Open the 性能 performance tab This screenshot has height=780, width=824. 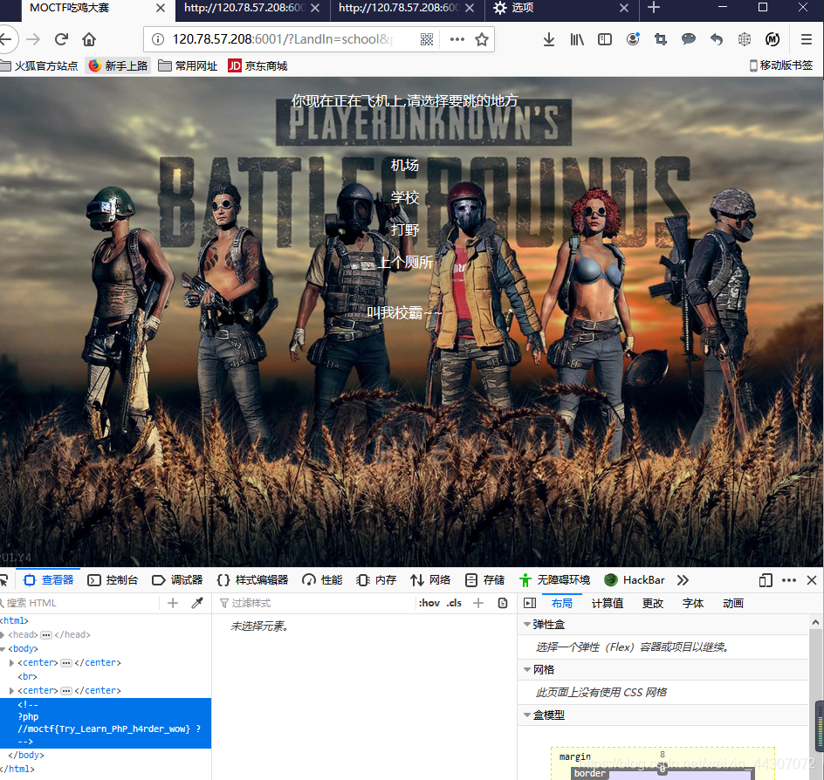pos(322,580)
